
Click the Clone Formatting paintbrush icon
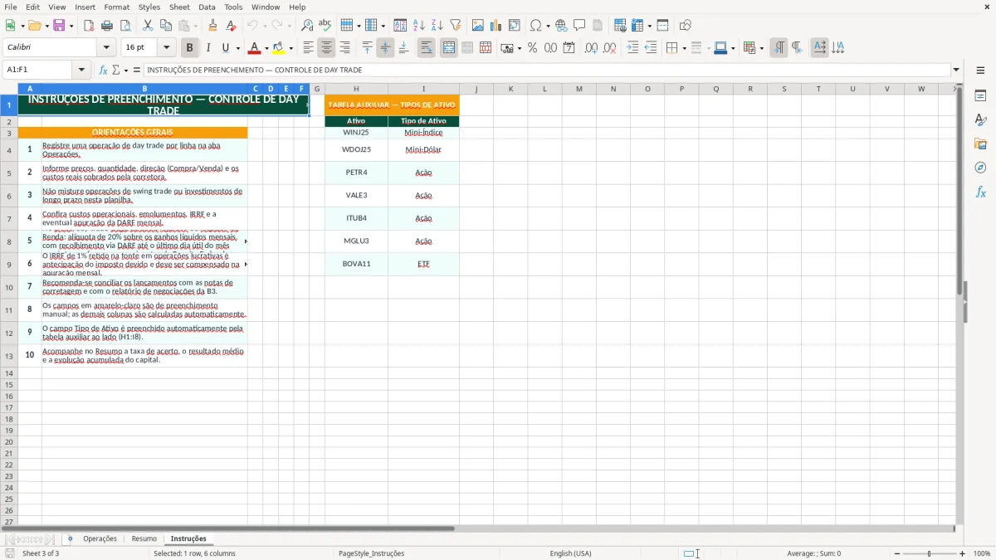coord(212,26)
